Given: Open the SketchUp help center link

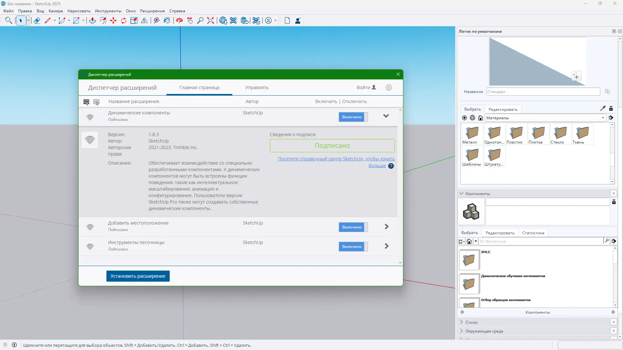Looking at the screenshot, I should click(336, 159).
